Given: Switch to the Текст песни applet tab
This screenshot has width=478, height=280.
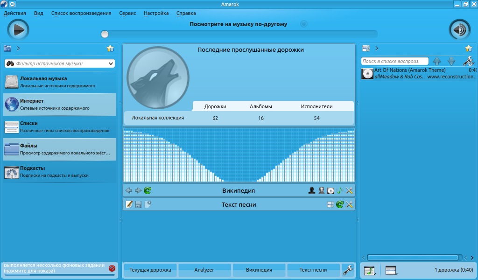Looking at the screenshot, I should pyautogui.click(x=313, y=270).
